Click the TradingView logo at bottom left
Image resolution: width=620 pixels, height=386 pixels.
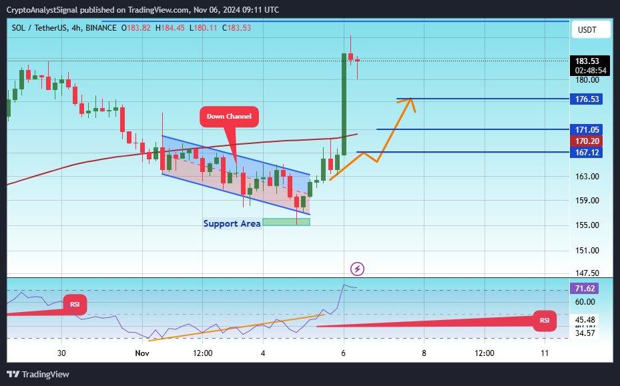[38, 374]
